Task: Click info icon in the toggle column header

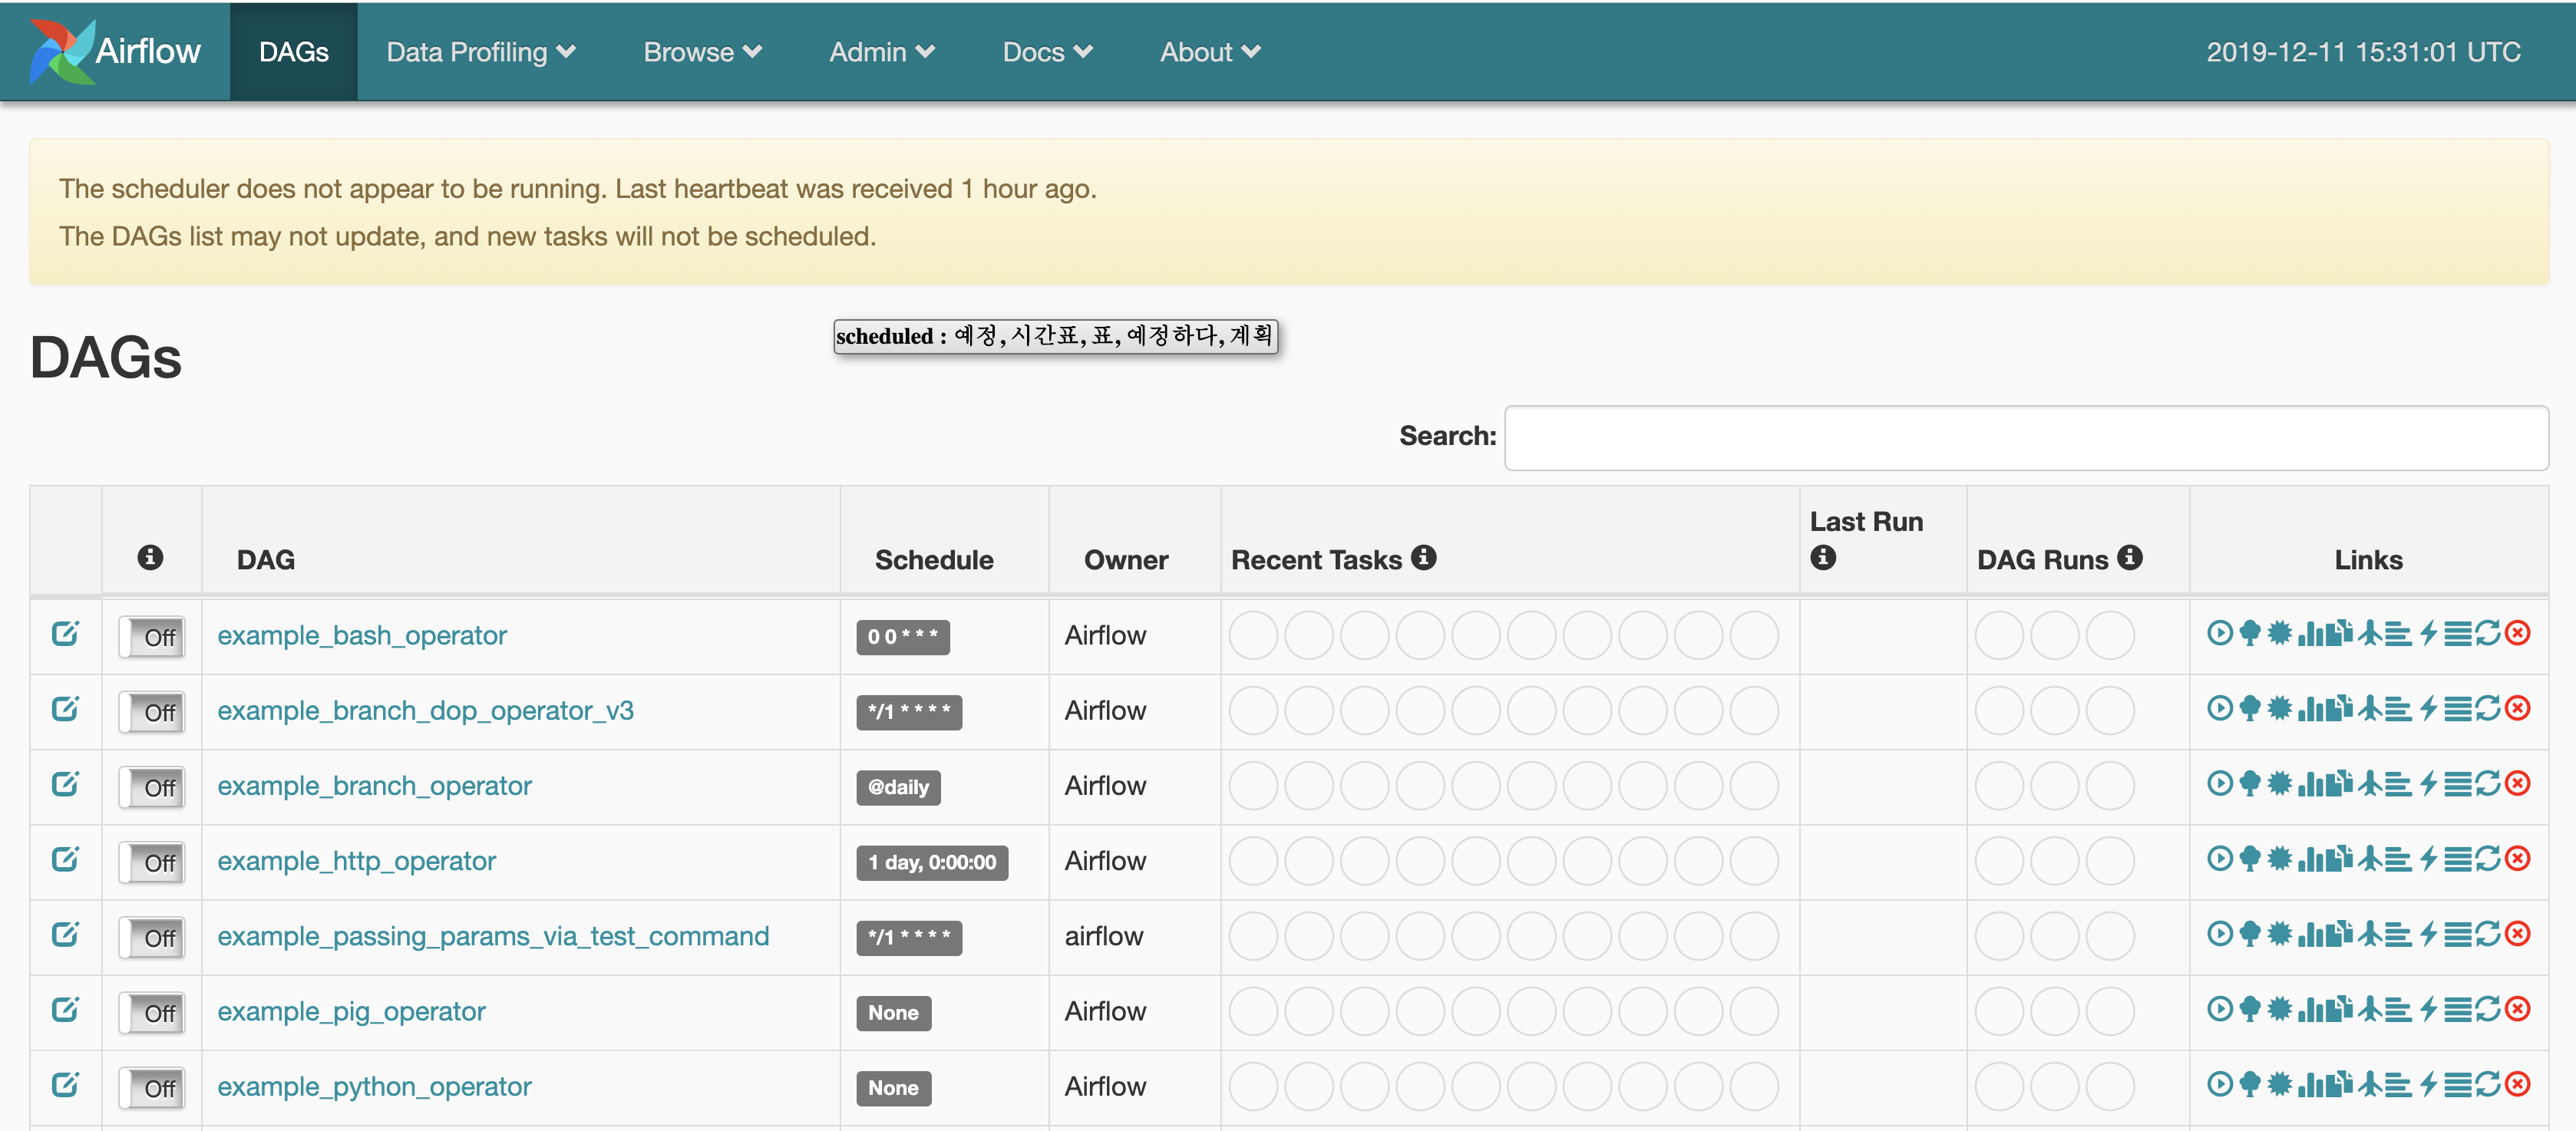Action: click(x=150, y=557)
